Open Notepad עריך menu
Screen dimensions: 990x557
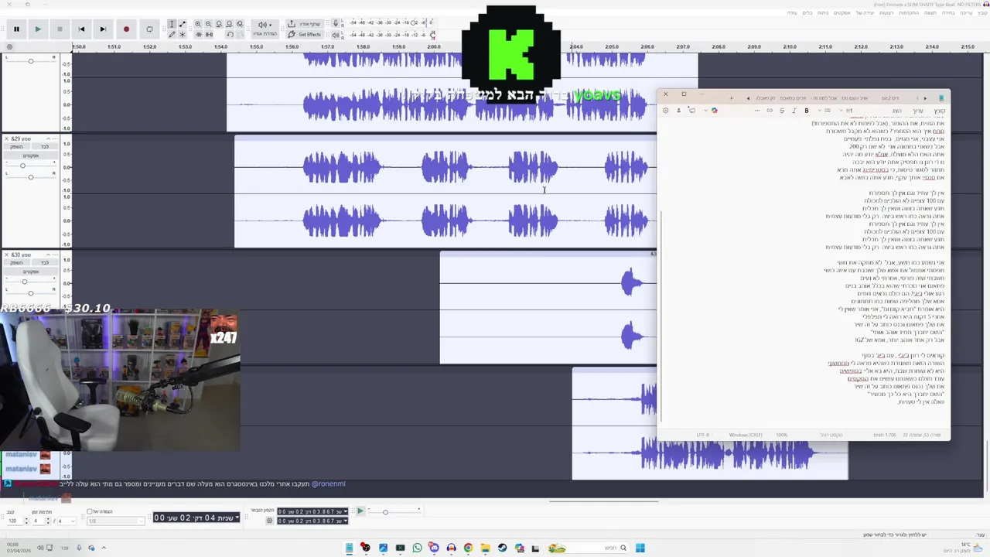(917, 111)
